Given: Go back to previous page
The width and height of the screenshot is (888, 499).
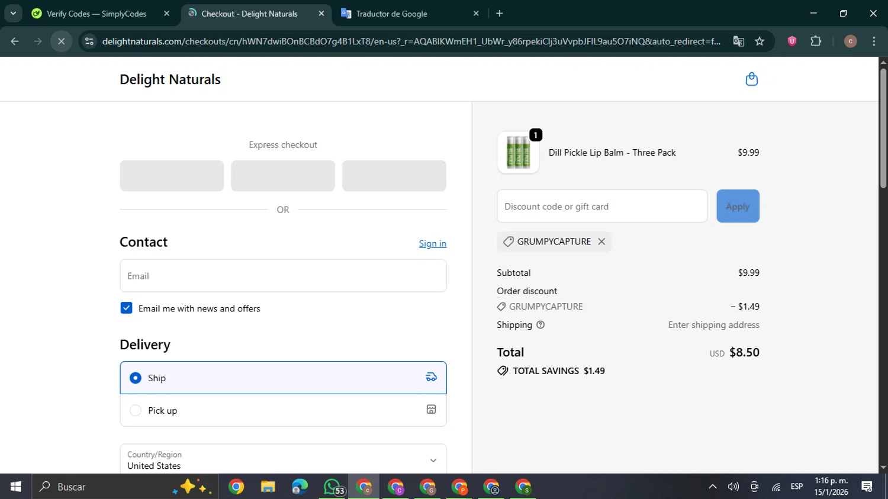Looking at the screenshot, I should tap(15, 41).
